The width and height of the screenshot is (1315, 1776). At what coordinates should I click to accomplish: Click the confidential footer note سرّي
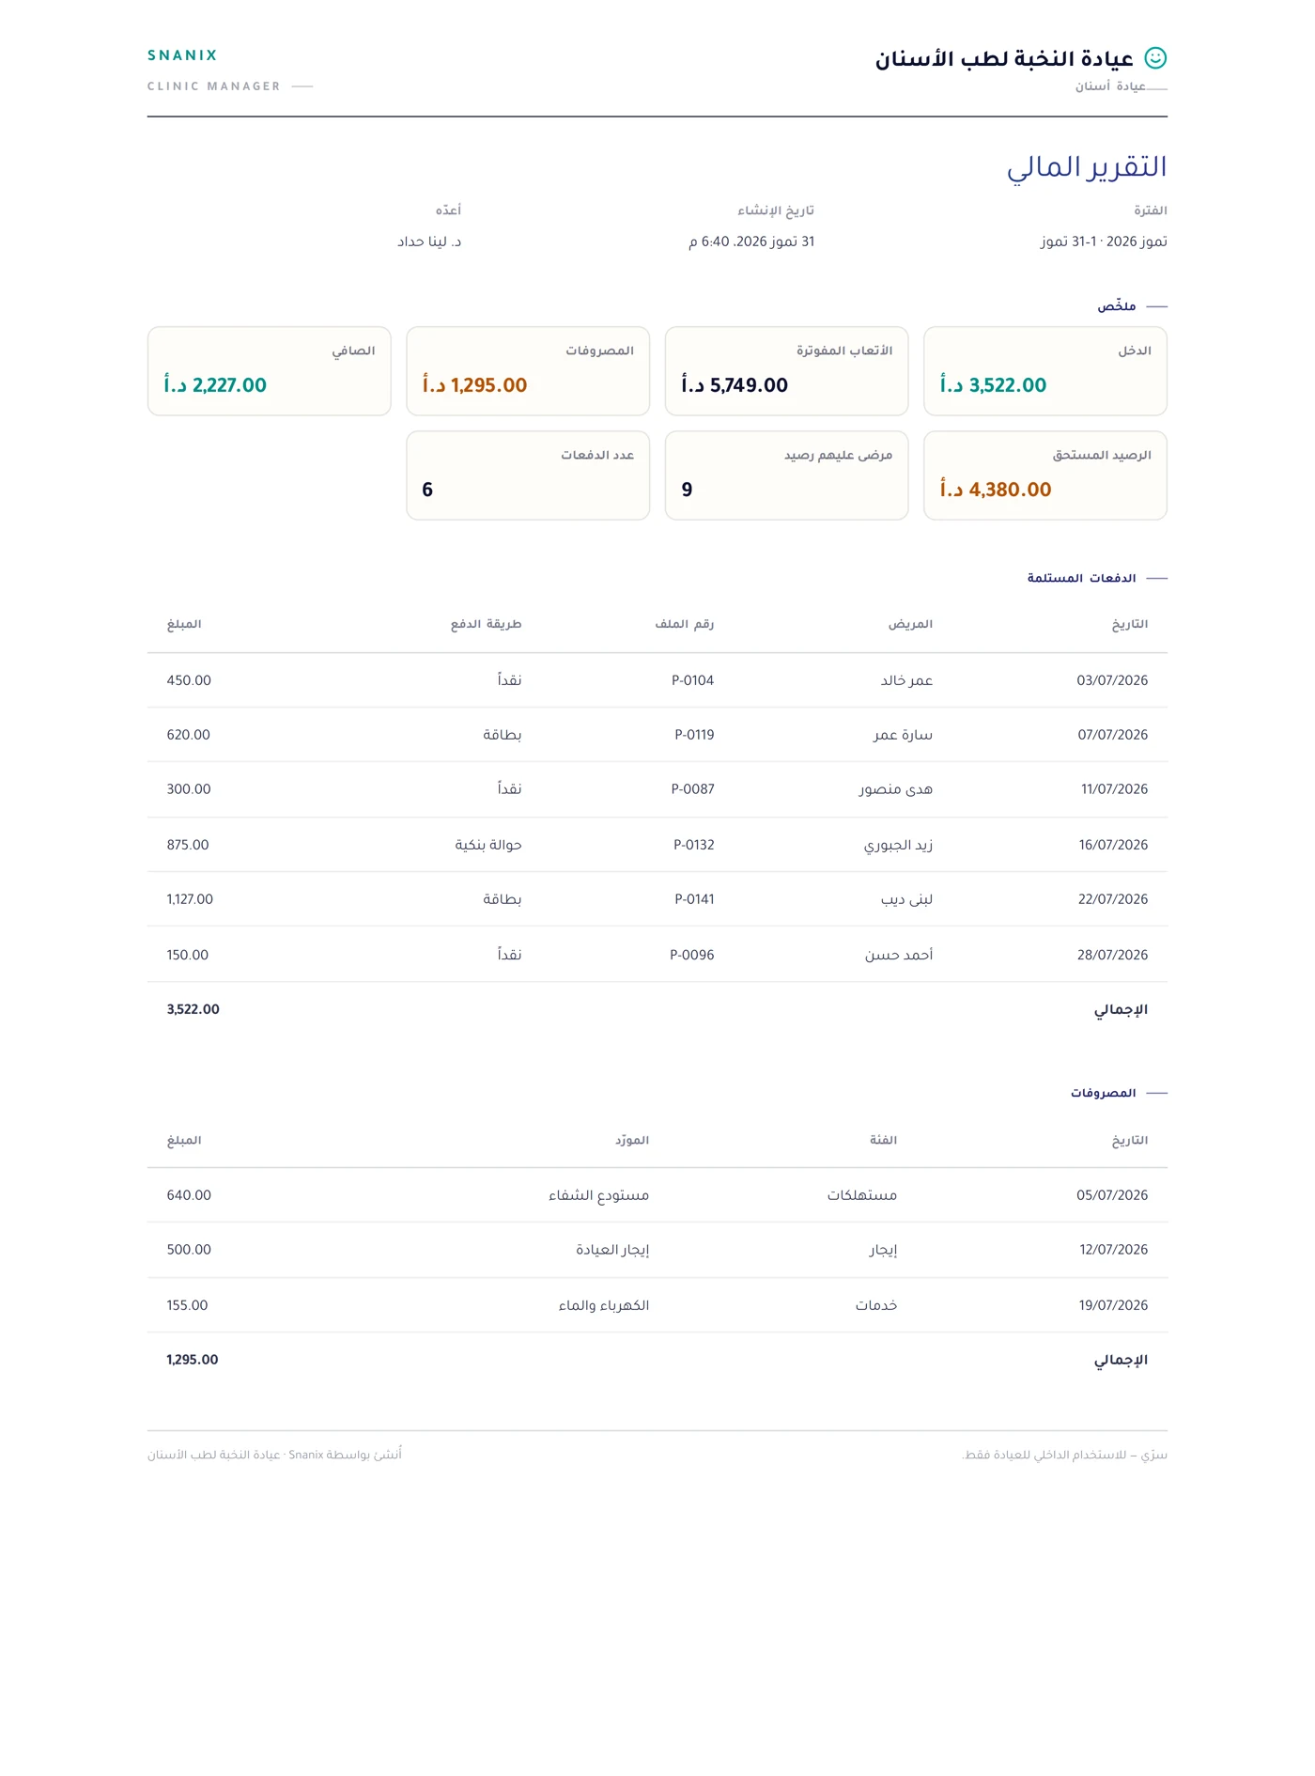coord(1065,1455)
